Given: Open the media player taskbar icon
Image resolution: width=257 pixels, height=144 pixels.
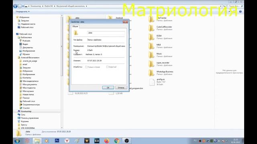Looking at the screenshot, I should [47, 140].
